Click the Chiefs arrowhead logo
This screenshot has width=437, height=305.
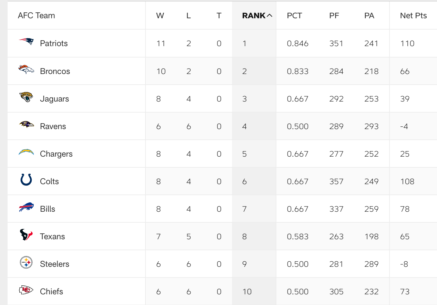(x=26, y=290)
